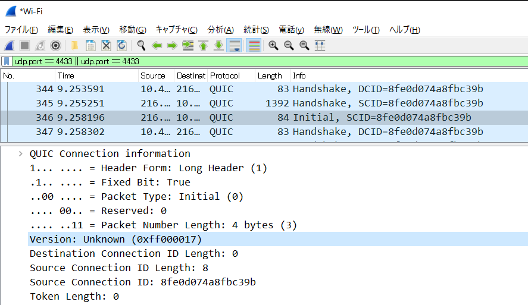Screen dimensions: 528x305
Task: Select the Reserved: 0 line
Action: [x=98, y=211]
